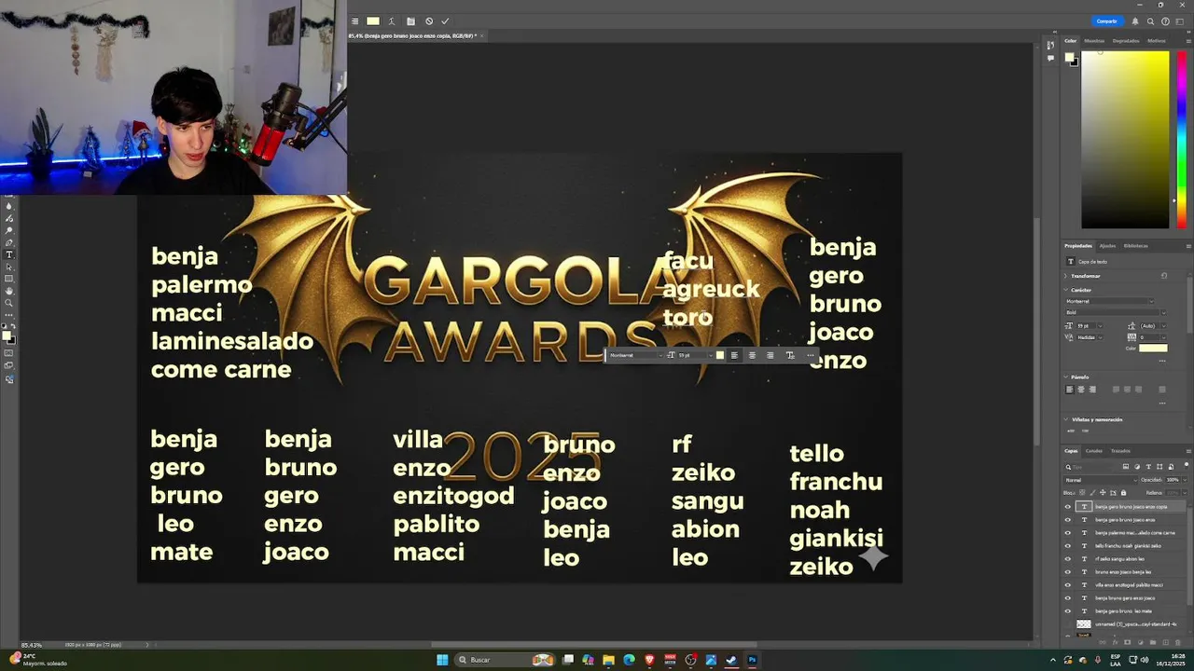The height and width of the screenshot is (671, 1194).
Task: Hide the 'villa enzo enzitogod pablito macci' layer
Action: [x=1068, y=585]
